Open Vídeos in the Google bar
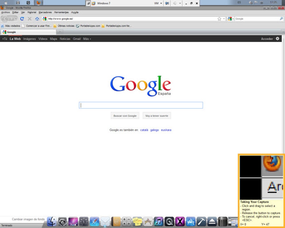This screenshot has width=285, height=228. click(43, 39)
